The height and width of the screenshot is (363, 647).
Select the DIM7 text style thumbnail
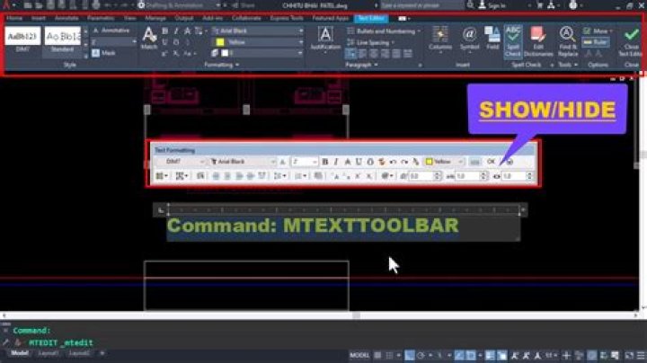(22, 40)
